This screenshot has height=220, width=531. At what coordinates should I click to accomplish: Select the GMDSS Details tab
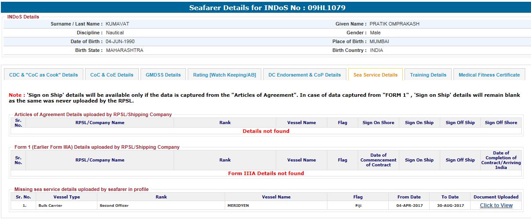[x=163, y=75]
